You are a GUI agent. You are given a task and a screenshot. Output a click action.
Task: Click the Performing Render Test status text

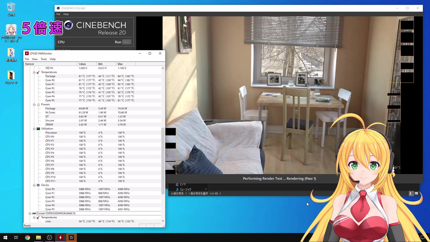[279, 178]
